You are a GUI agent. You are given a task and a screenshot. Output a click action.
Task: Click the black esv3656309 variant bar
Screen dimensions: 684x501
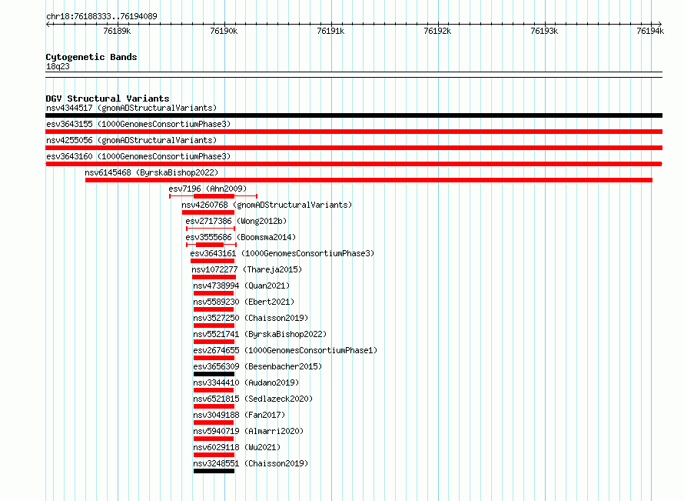pyautogui.click(x=214, y=374)
